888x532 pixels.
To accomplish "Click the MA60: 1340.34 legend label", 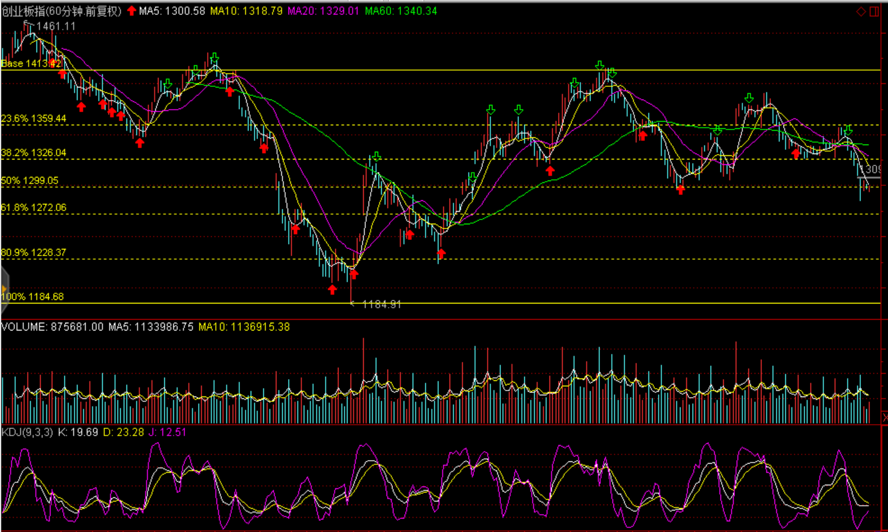I will click(401, 11).
